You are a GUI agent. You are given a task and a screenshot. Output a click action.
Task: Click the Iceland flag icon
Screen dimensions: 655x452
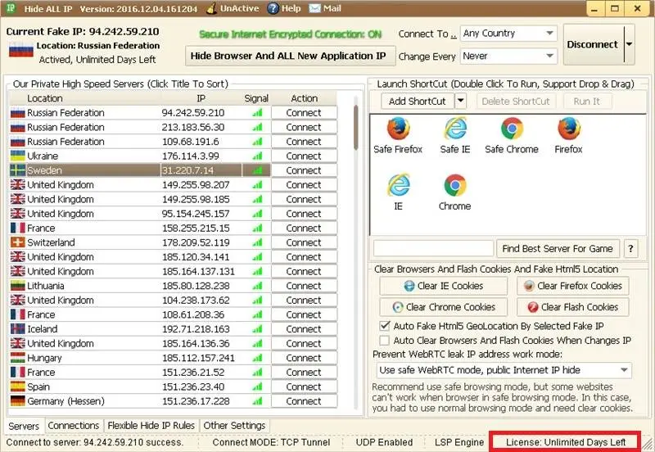pos(17,329)
